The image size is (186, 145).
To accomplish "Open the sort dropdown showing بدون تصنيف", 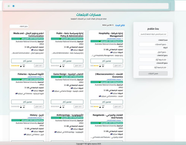I will coord(19,26).
